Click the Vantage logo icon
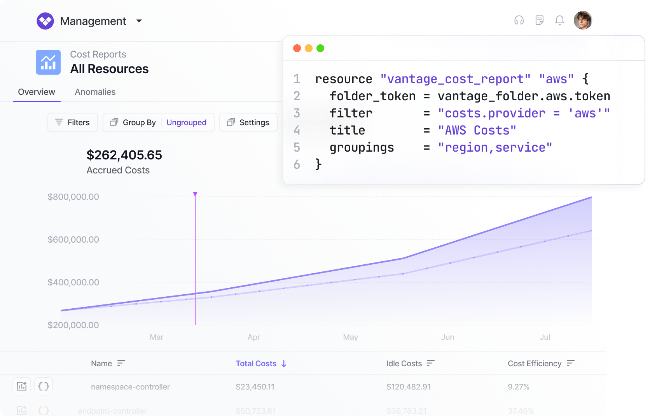Viewport: 650px width, 416px height. pos(45,21)
